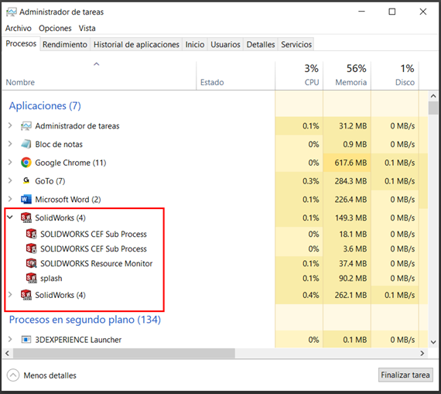This screenshot has width=441, height=394.
Task: Click the Finalizar tarea button
Action: pos(405,375)
